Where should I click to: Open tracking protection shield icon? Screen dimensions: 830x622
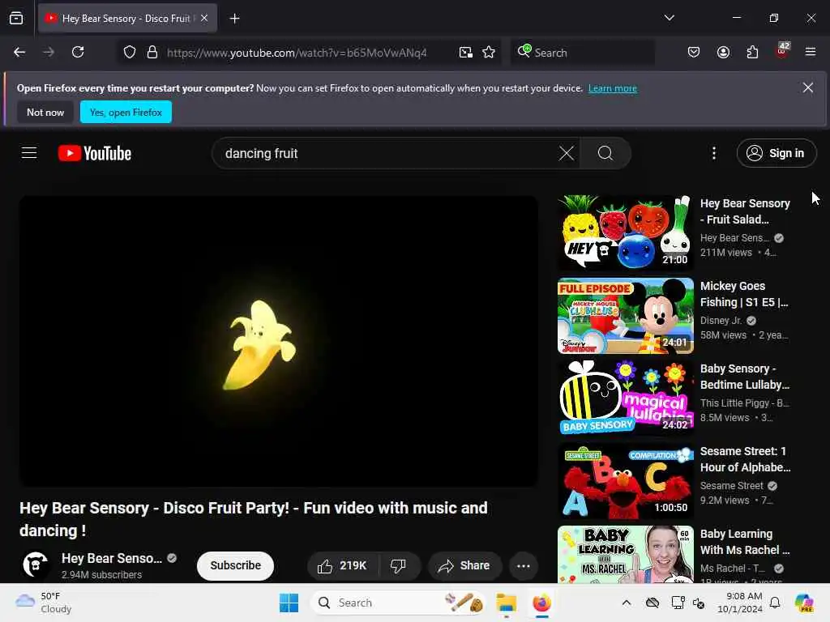tap(129, 53)
